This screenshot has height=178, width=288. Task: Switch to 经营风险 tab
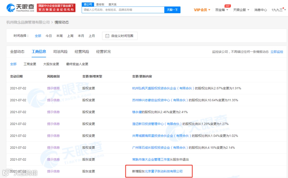(x=82, y=52)
